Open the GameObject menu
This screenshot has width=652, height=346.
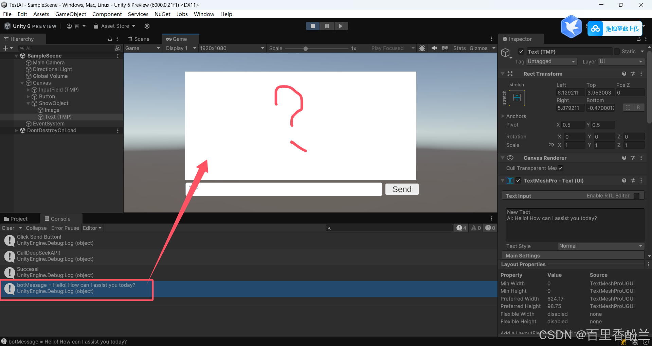[71, 14]
